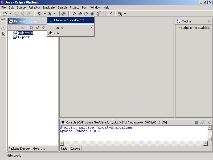Create a new Java project via toolbar icon
Screen dimensions: 213x160
coord(74,14)
